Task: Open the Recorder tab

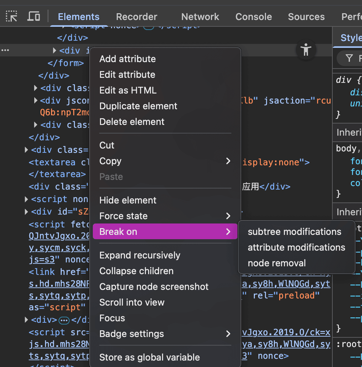Action: [136, 17]
